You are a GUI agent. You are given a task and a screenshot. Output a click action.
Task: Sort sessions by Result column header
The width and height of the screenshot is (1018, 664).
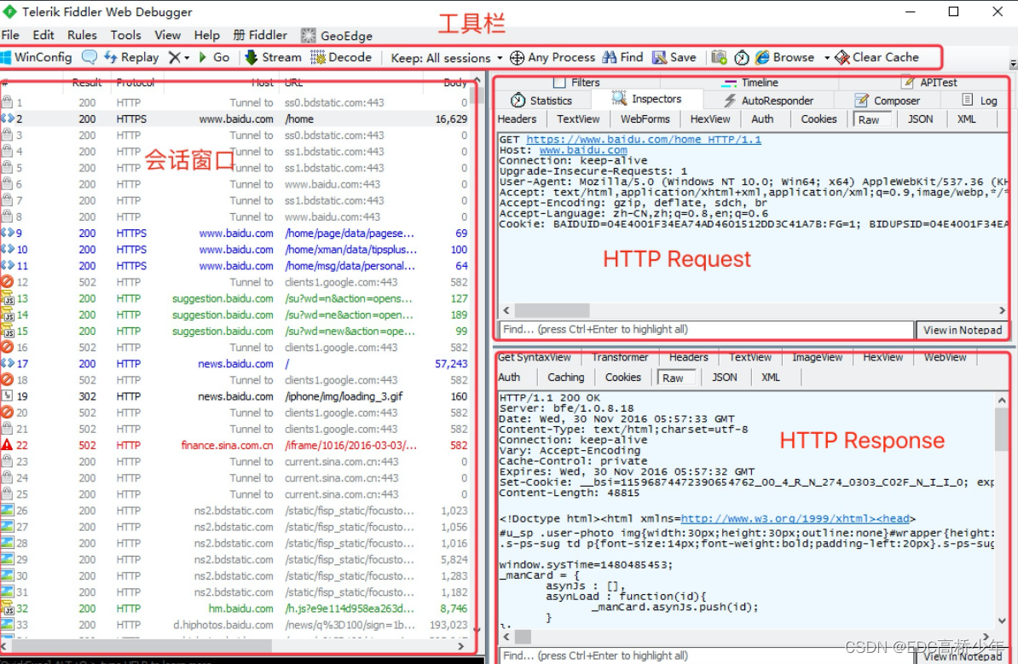coord(87,83)
